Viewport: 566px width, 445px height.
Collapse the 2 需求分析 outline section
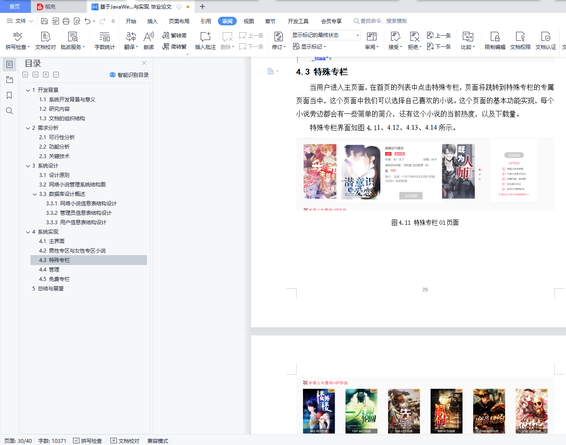pyautogui.click(x=28, y=128)
